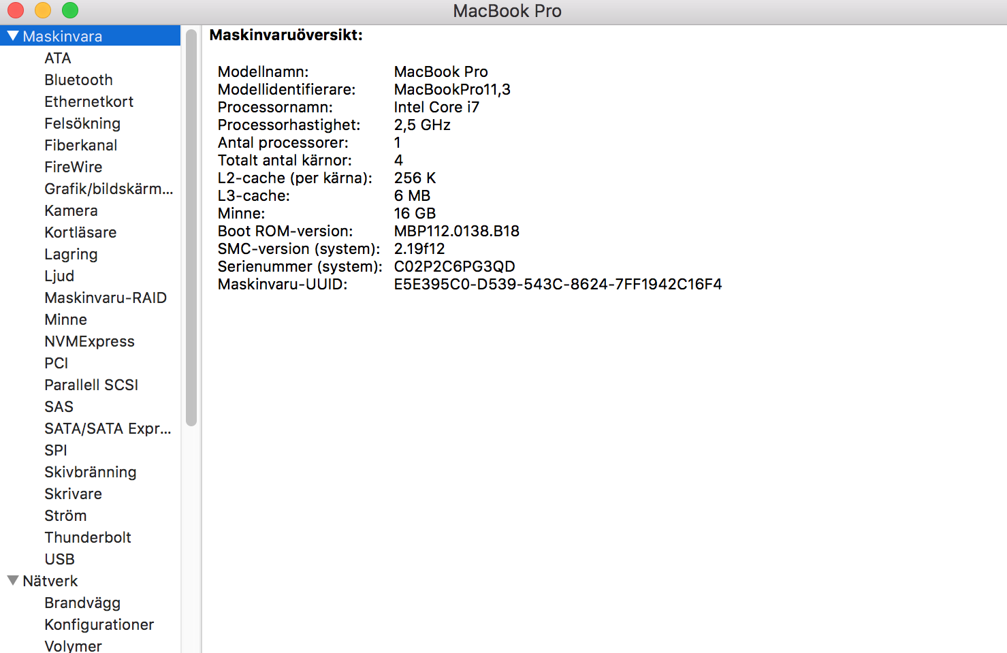Select Minne in the sidebar list
Image resolution: width=1007 pixels, height=653 pixels.
click(x=66, y=319)
